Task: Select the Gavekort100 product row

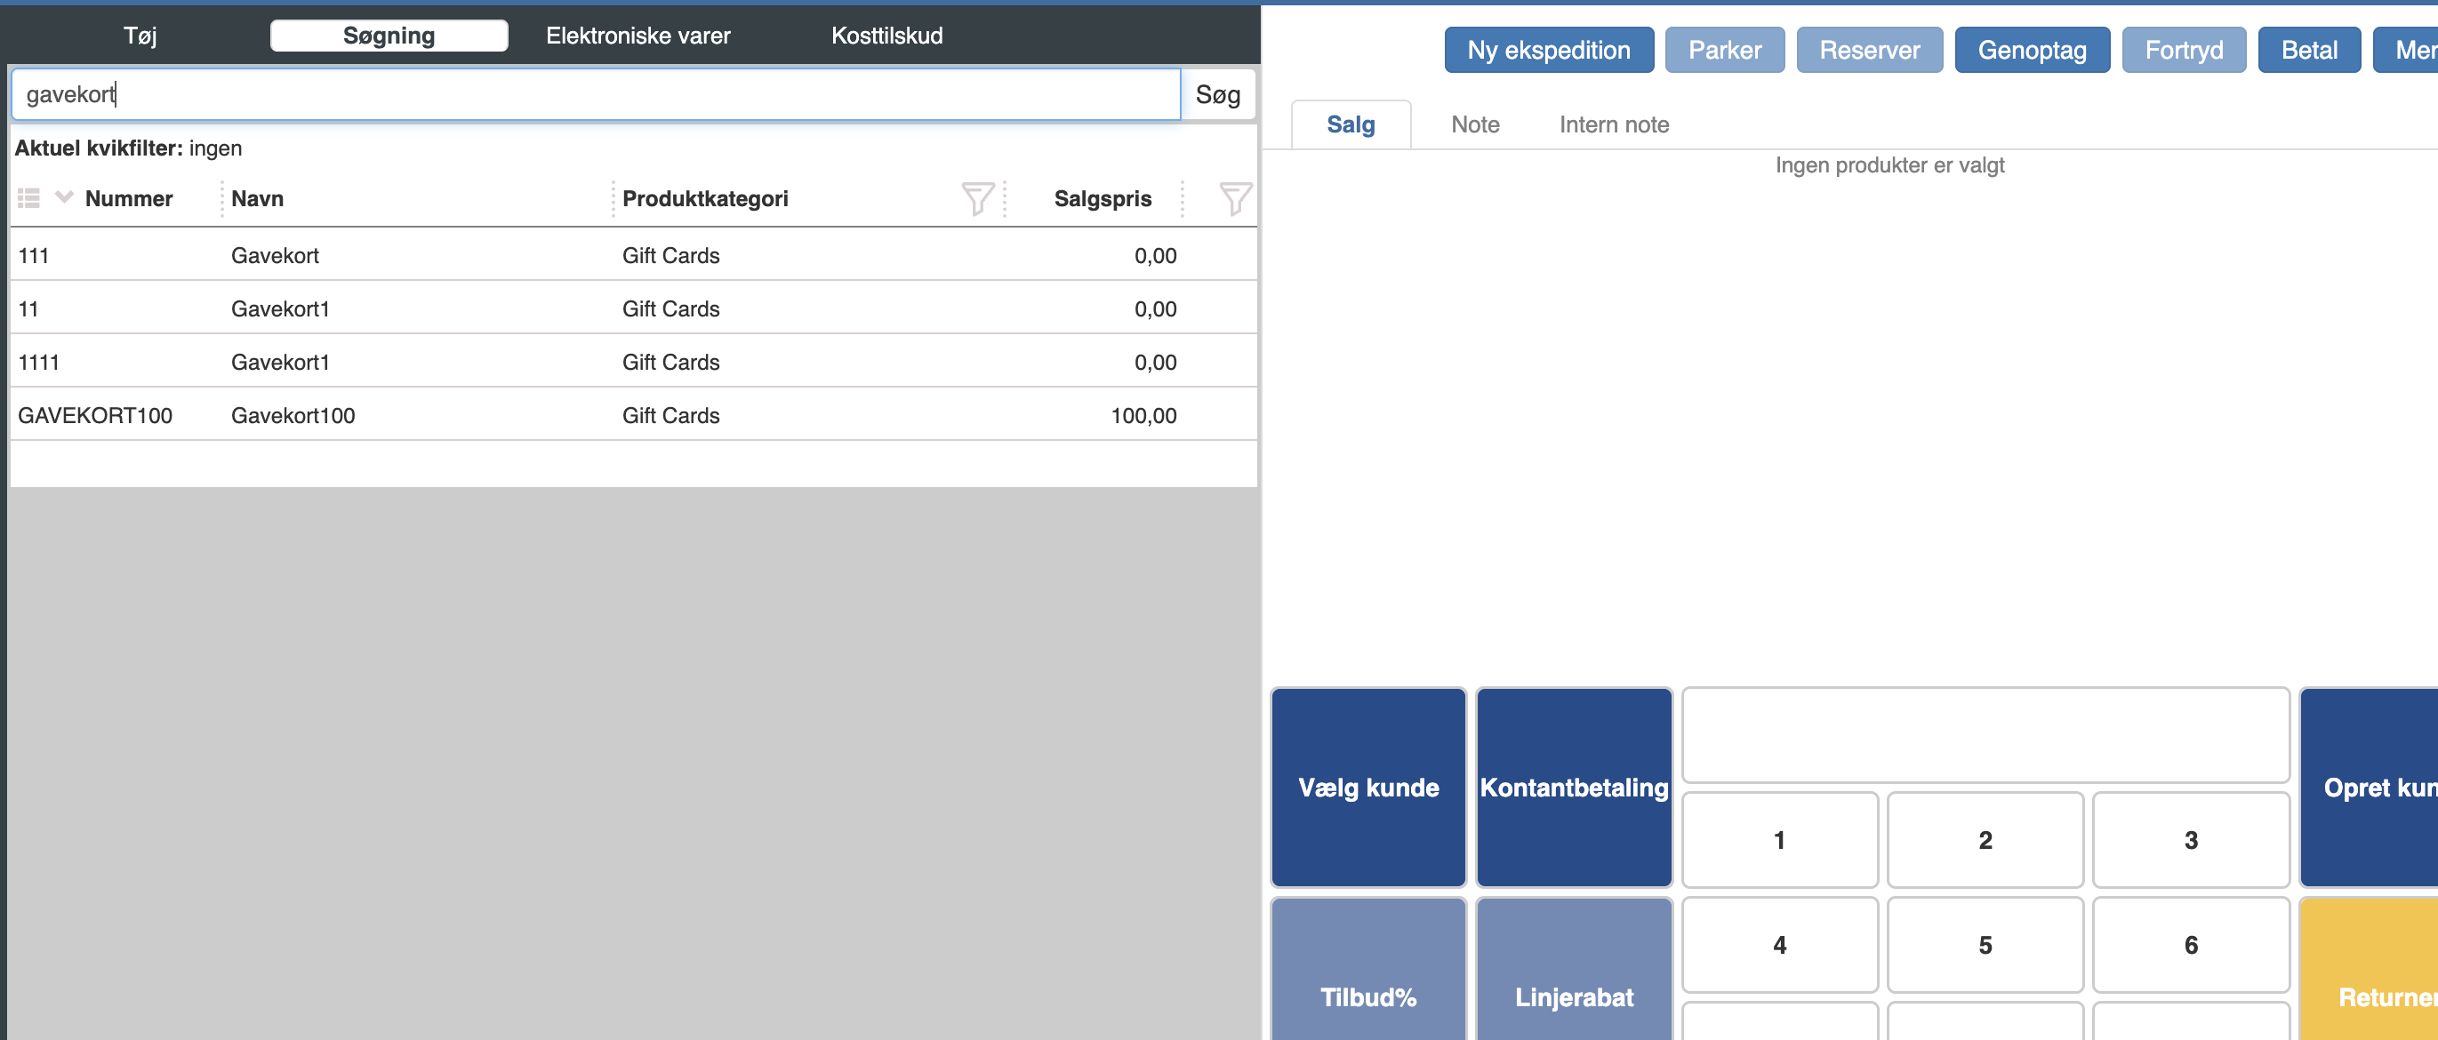Action: pos(293,415)
